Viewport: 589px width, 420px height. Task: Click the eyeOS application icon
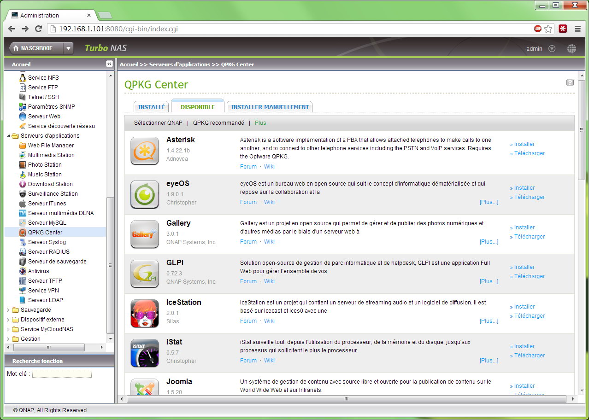(145, 194)
